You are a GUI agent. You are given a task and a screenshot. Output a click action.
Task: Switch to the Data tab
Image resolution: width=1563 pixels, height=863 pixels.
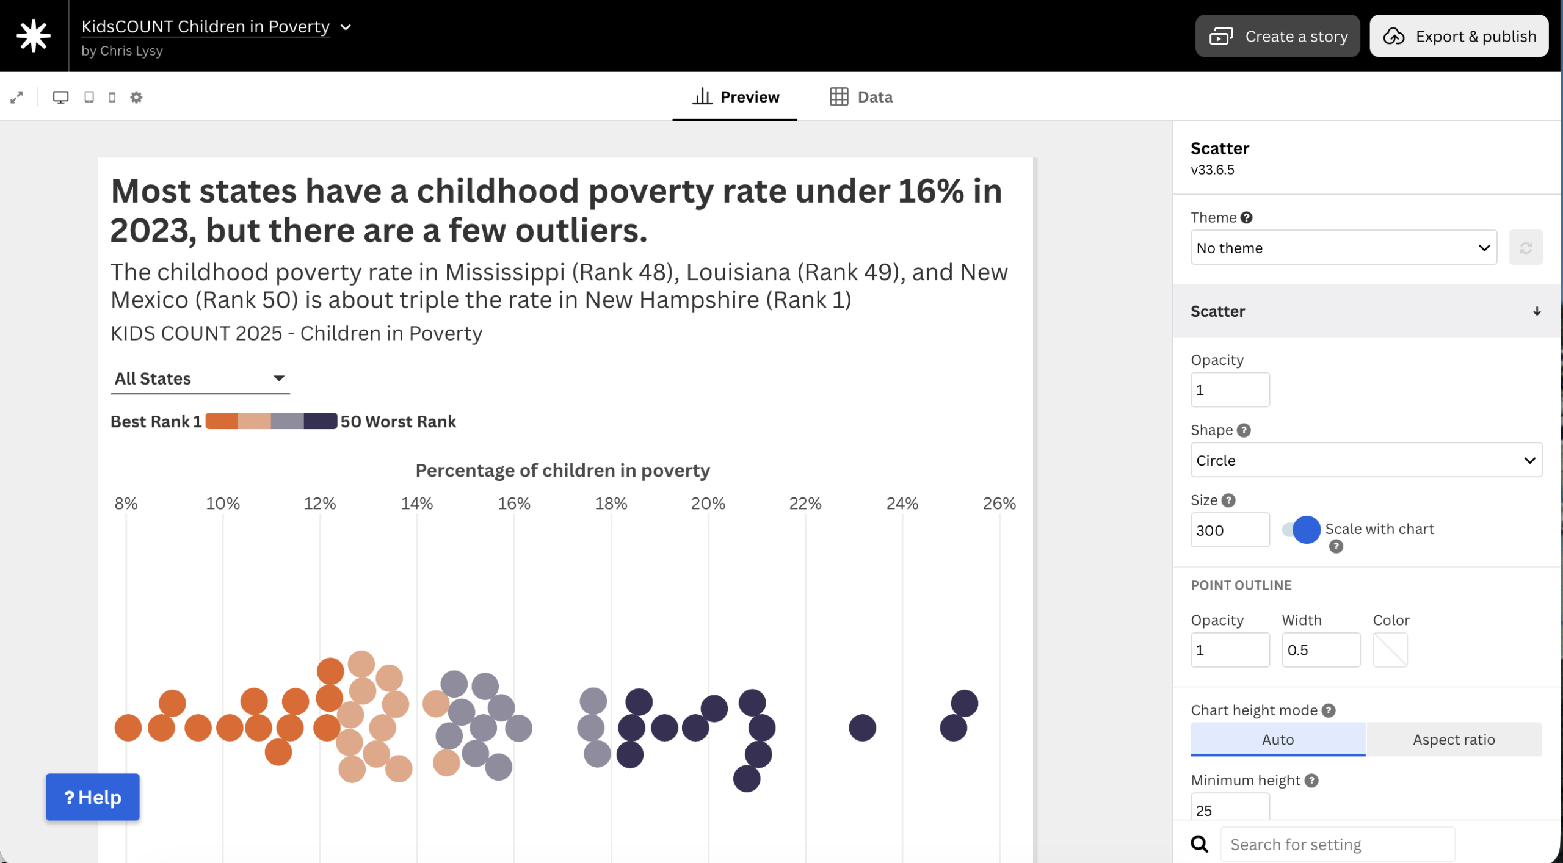[x=861, y=97]
